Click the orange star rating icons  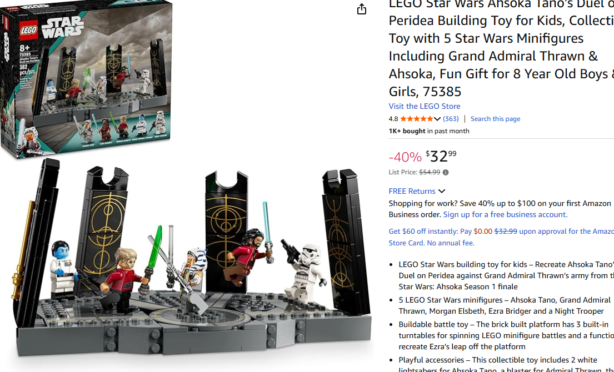tap(417, 118)
